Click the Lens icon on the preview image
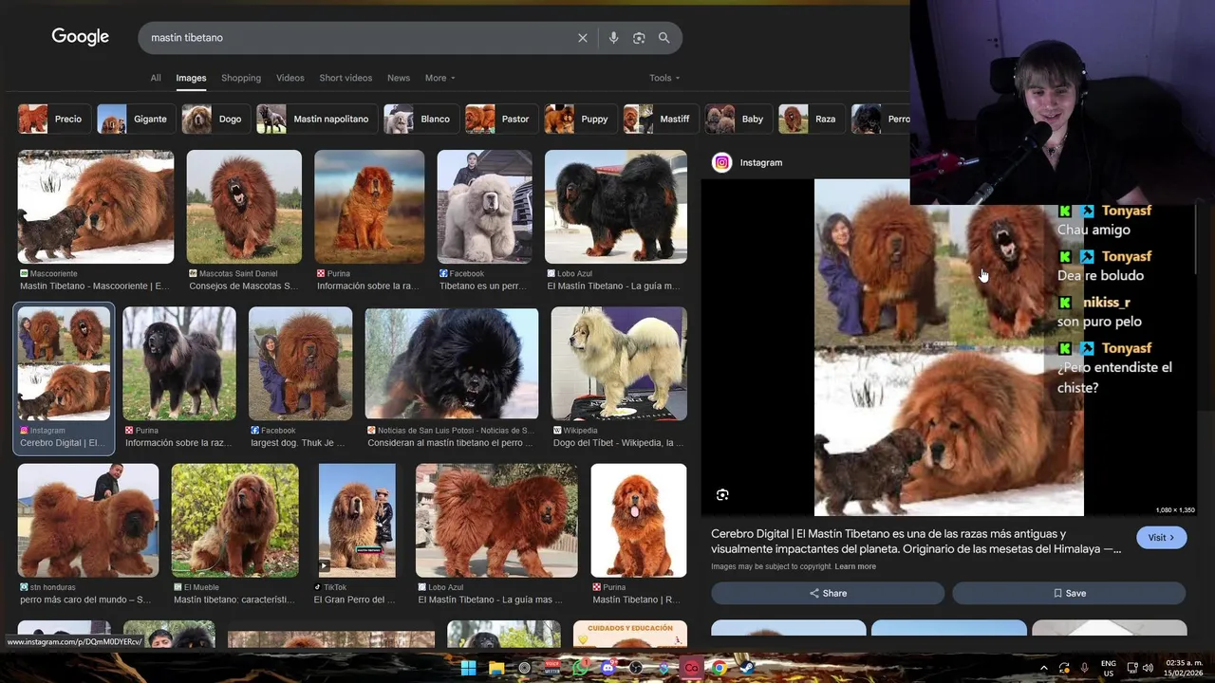 tap(722, 495)
